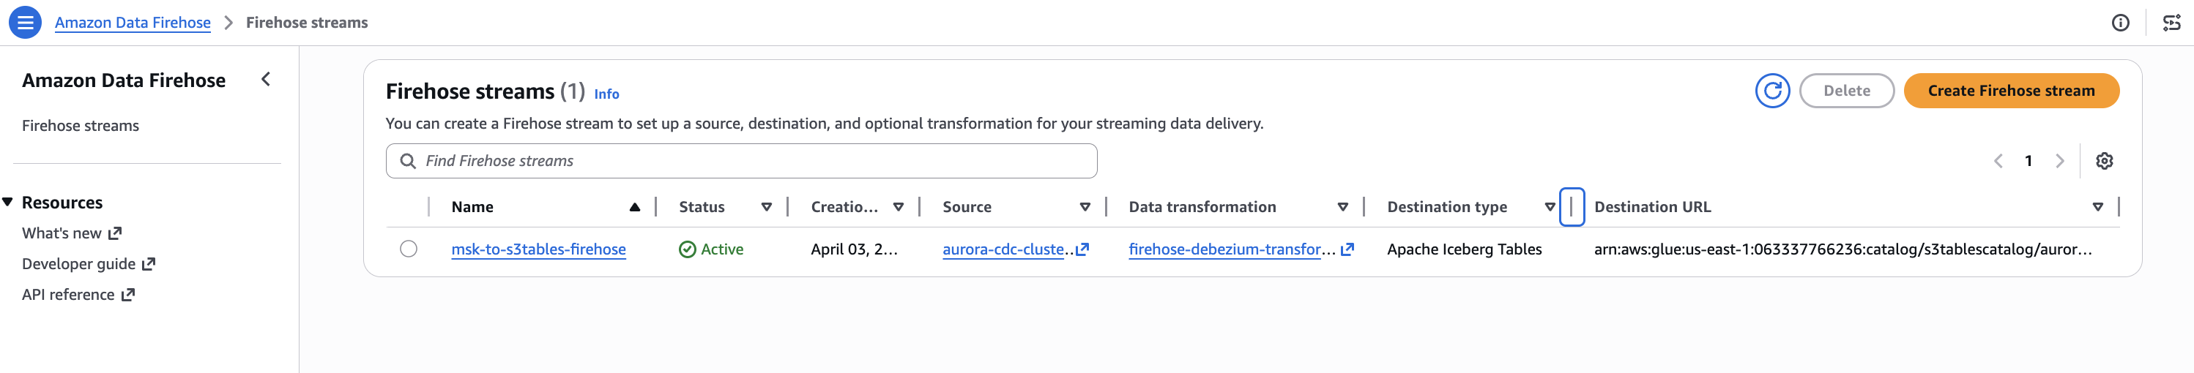The height and width of the screenshot is (373, 2194).
Task: Collapse the Resources section
Action: click(7, 202)
